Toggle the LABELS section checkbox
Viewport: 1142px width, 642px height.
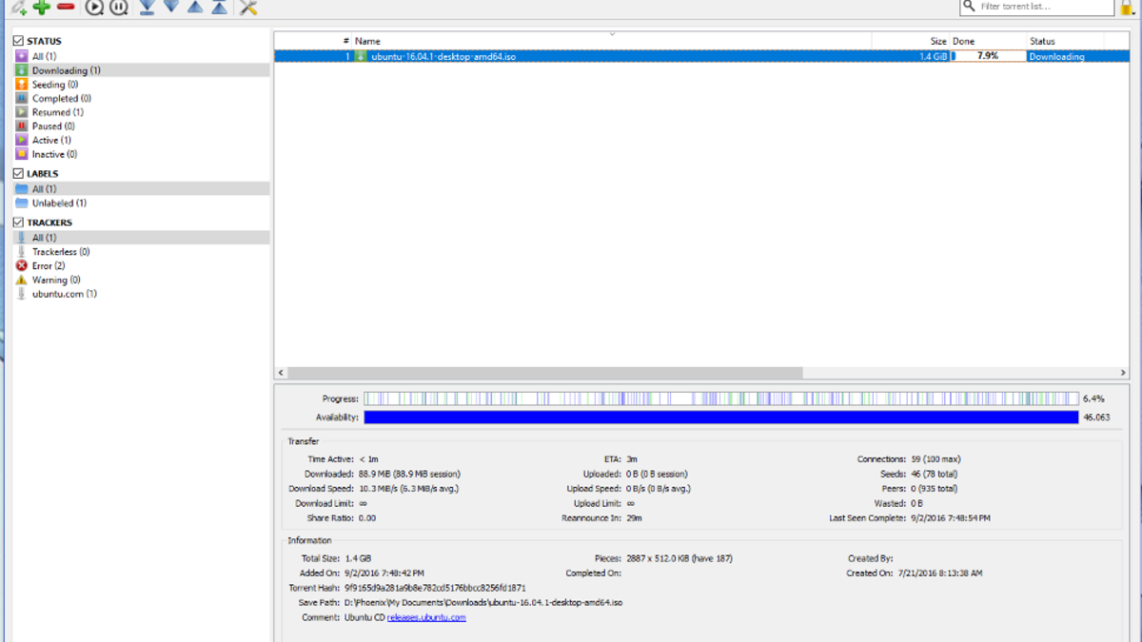point(18,174)
